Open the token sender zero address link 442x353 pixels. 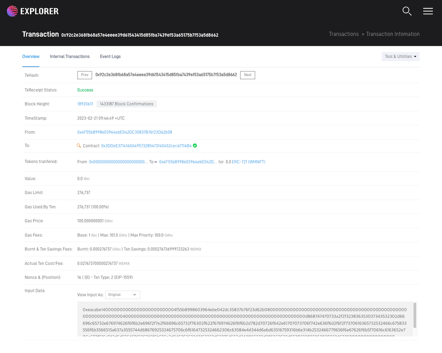point(118,162)
